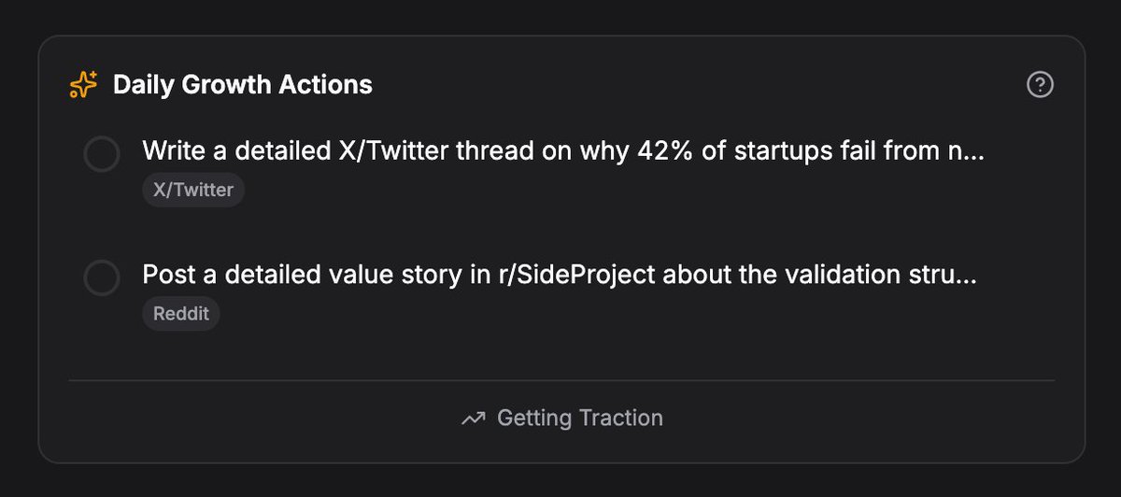The image size is (1121, 497).
Task: Click the trending-up arrow icon
Action: click(x=474, y=419)
